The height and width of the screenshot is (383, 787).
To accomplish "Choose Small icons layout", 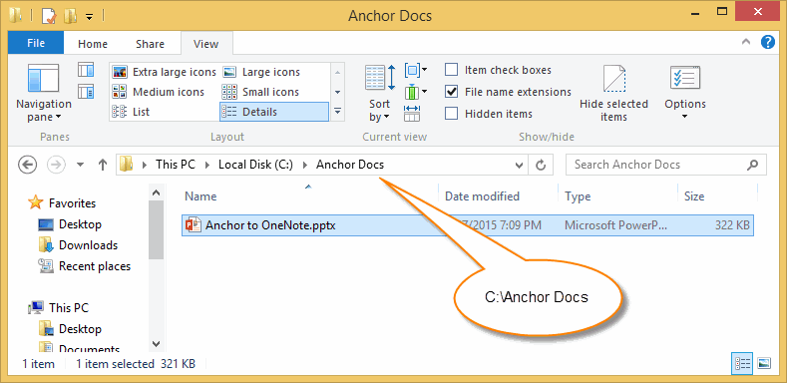I will coord(260,92).
